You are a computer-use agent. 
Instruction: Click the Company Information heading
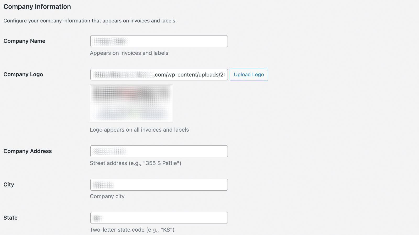tap(37, 7)
